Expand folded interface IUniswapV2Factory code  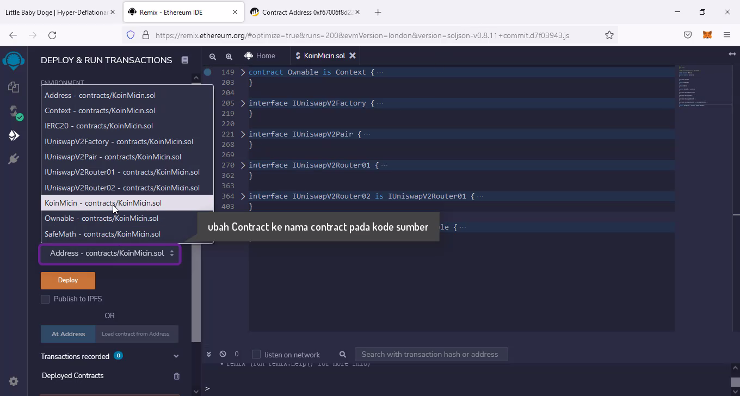click(x=243, y=103)
